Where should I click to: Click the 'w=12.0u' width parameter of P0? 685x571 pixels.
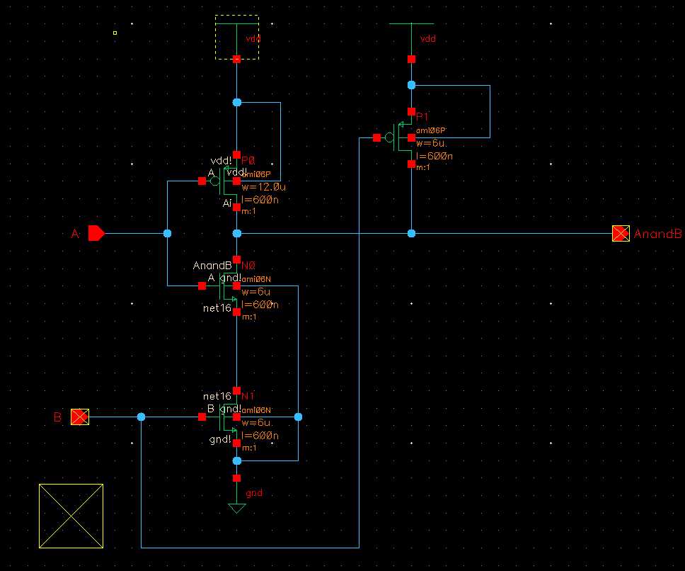[x=263, y=187]
